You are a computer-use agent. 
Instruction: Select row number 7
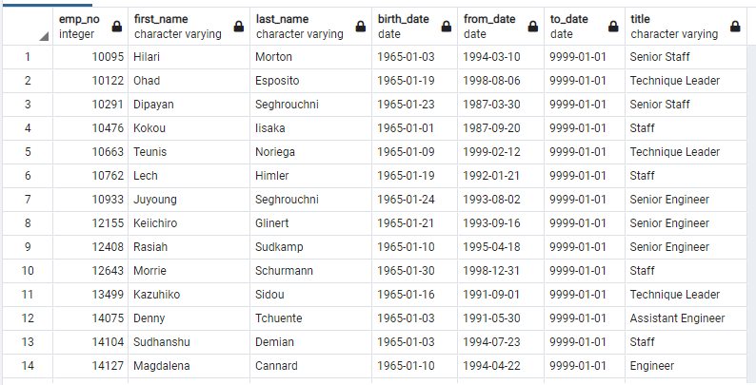pos(28,200)
